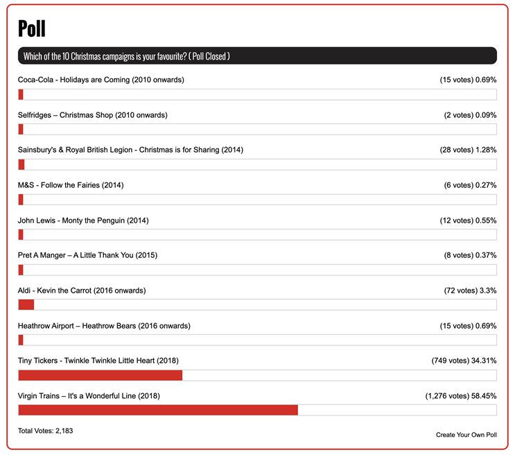Select 'Coca-Cola - Holidays are Coming' option label
The image size is (515, 455).
(x=101, y=80)
